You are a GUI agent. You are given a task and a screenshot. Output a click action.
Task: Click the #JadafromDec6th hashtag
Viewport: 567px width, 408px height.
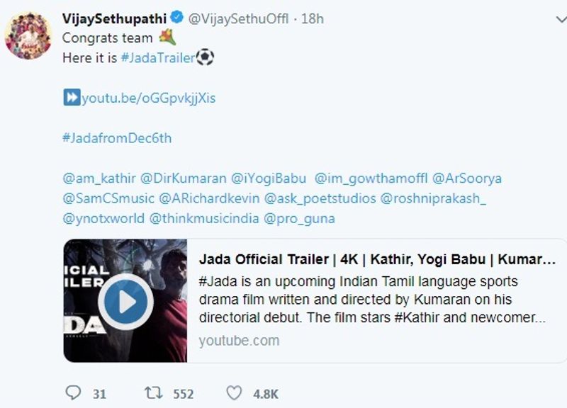click(117, 137)
